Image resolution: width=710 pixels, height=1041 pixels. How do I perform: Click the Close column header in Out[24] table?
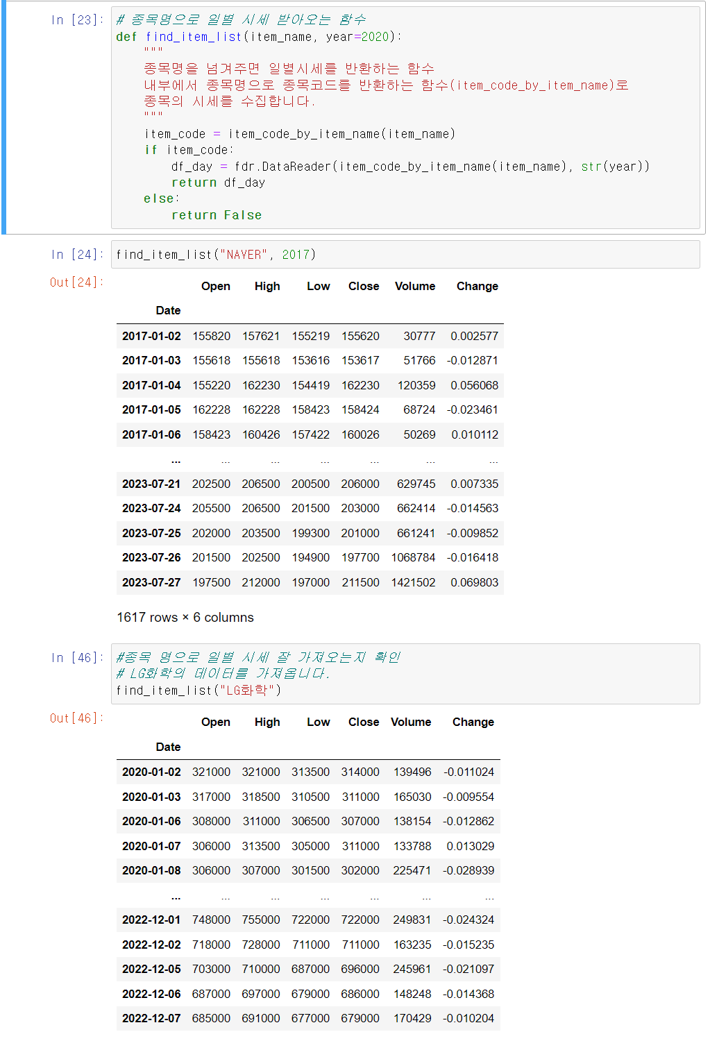[364, 286]
